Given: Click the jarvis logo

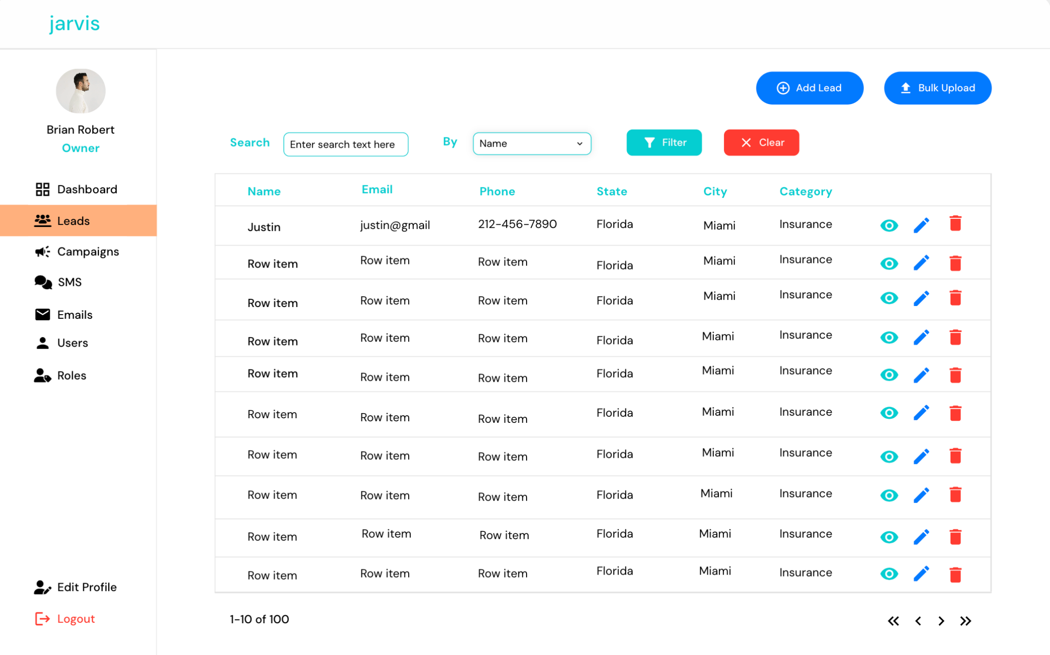Looking at the screenshot, I should pyautogui.click(x=74, y=24).
